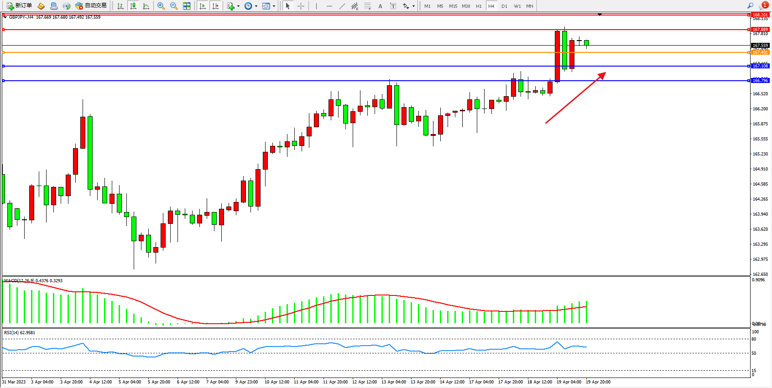Select the Trendline drawing tool
Image resolution: width=772 pixels, height=388 pixels.
click(x=342, y=6)
